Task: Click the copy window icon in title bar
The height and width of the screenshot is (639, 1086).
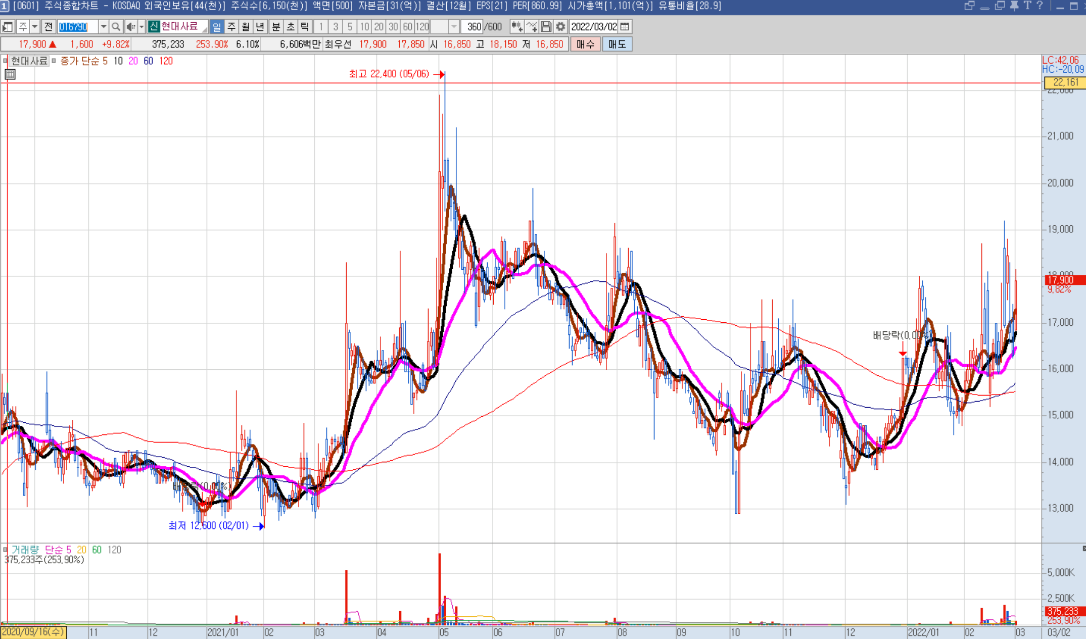Action: coord(999,6)
